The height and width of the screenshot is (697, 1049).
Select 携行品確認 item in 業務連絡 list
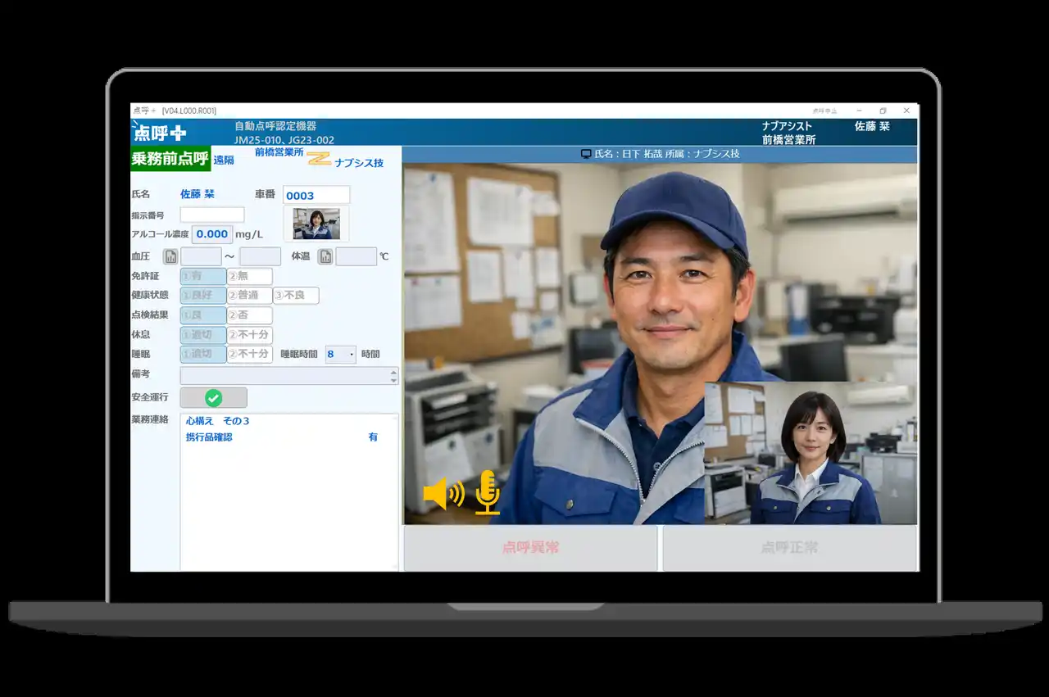click(209, 437)
